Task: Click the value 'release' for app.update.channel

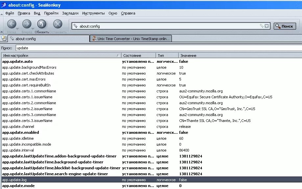Action: [185, 127]
